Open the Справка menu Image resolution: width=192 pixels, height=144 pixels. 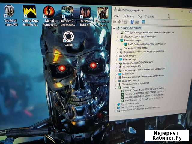coord(149,16)
